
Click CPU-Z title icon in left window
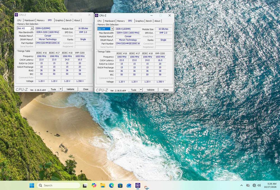pos(17,15)
